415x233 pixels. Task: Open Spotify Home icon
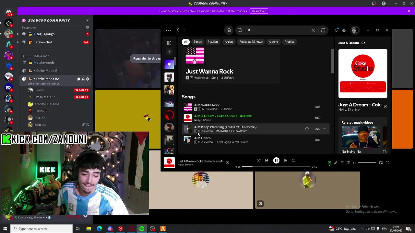coord(229,30)
